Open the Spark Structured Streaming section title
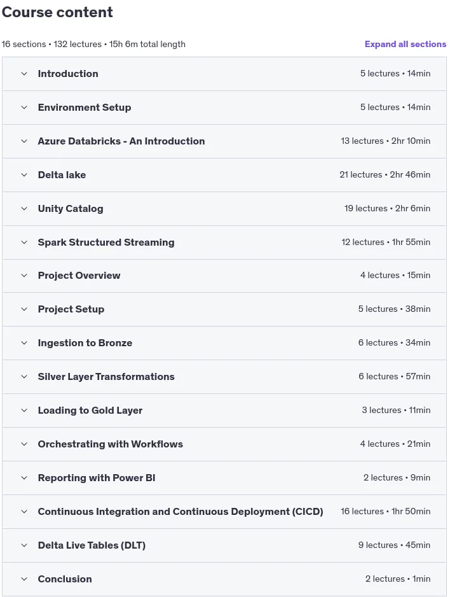 tap(106, 242)
